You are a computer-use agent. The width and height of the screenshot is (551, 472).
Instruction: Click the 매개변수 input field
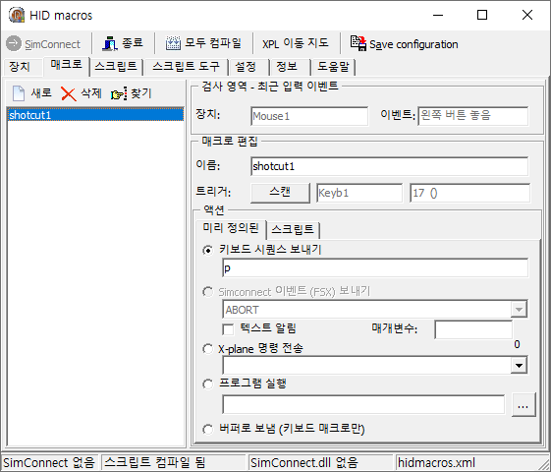point(473,329)
